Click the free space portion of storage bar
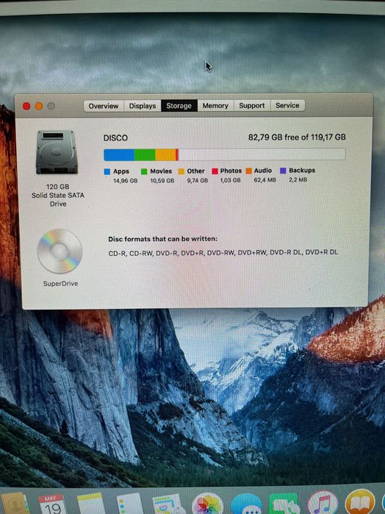The width and height of the screenshot is (385, 514). (x=262, y=154)
